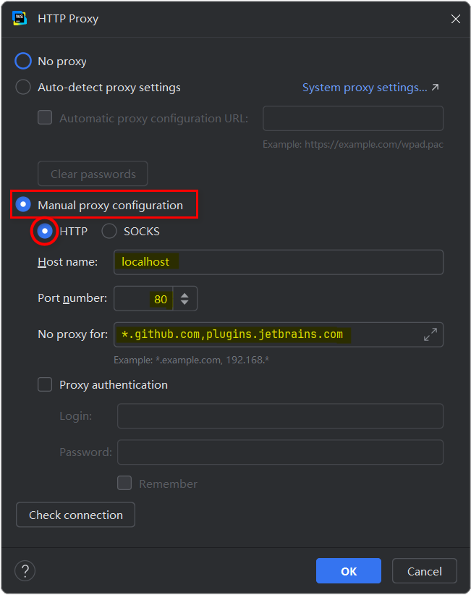Close the HTTP Proxy dialog
This screenshot has height=595, width=471.
click(455, 19)
